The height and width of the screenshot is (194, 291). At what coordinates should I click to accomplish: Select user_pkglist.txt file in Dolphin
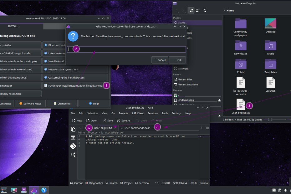pyautogui.click(x=241, y=106)
